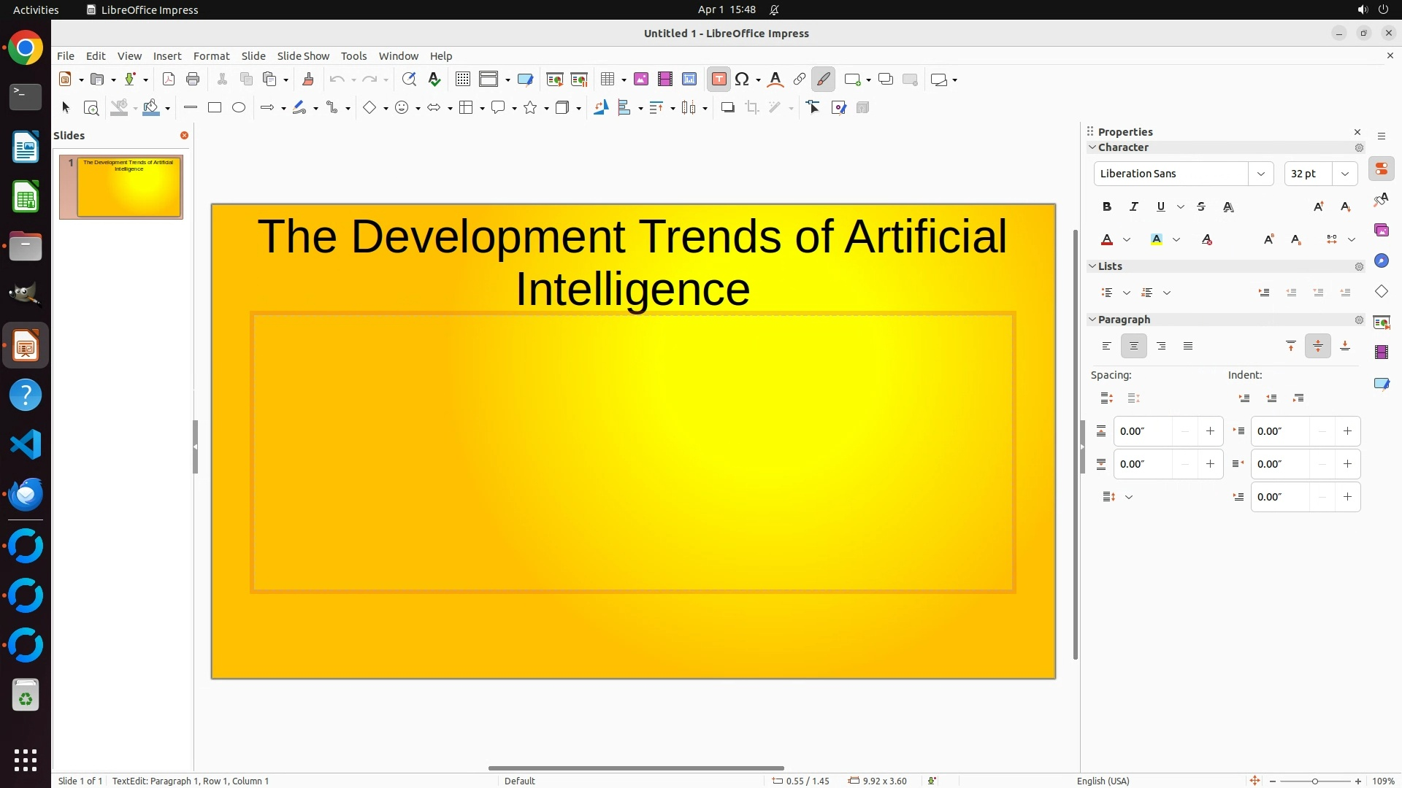Click the Insert Image toolbar icon
Viewport: 1402px width, 788px height.
[x=641, y=80]
